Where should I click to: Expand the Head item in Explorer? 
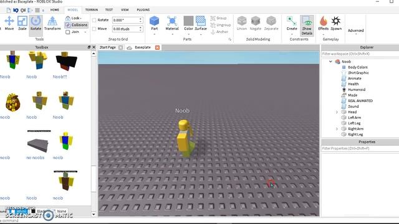pyautogui.click(x=337, y=112)
